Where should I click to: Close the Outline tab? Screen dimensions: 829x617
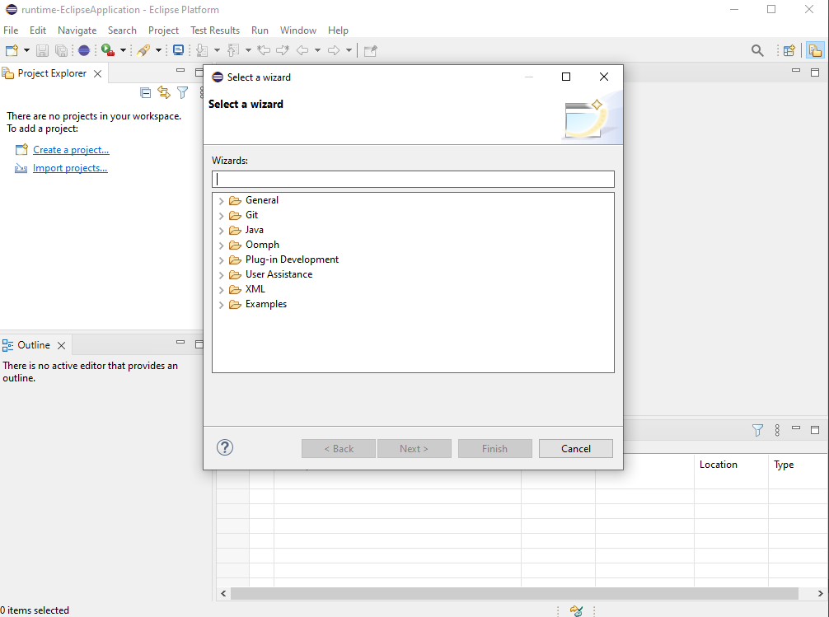61,345
